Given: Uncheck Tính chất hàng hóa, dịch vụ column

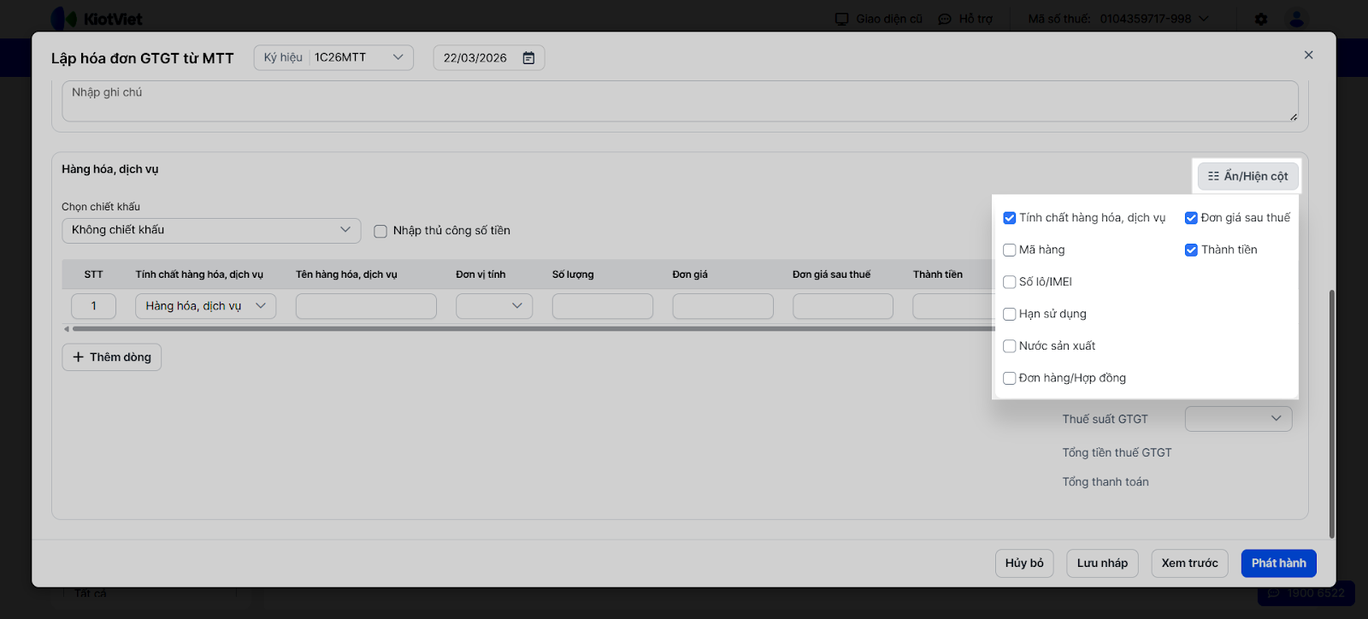Looking at the screenshot, I should coord(1010,218).
